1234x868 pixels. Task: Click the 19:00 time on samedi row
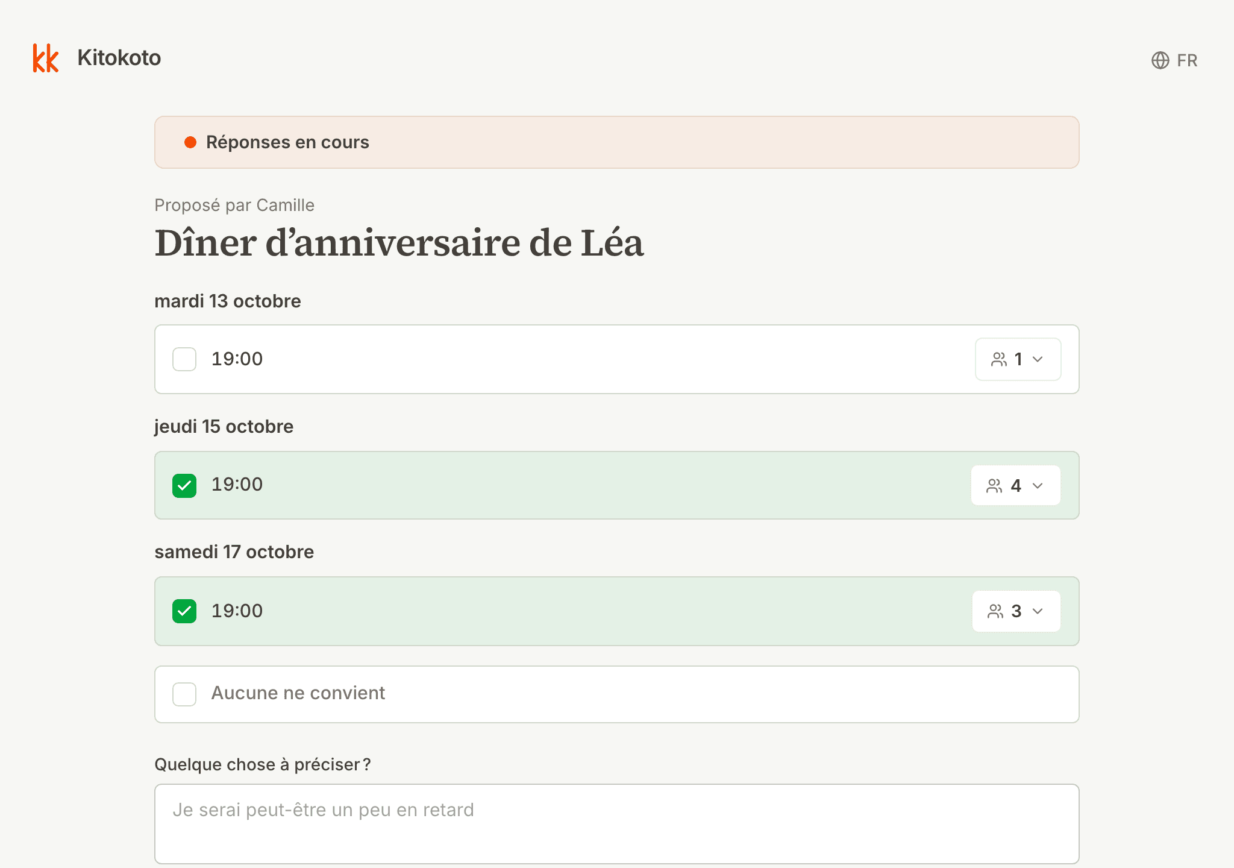pos(237,611)
